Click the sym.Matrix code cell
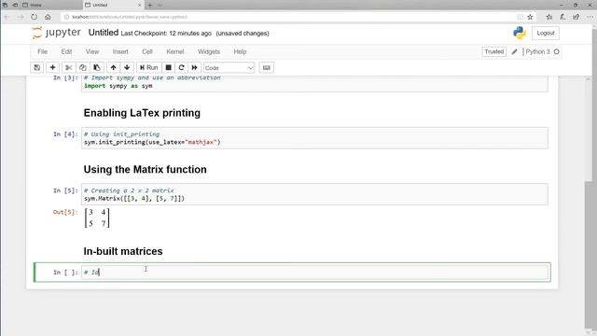Viewport: 597px width, 336px height. pyautogui.click(x=314, y=194)
